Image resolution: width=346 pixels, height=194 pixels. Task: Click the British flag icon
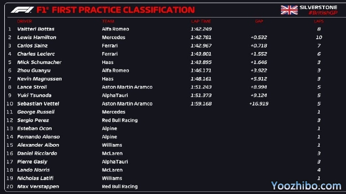[x=289, y=10]
